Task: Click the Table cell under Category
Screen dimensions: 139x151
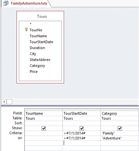Action: click(x=120, y=118)
